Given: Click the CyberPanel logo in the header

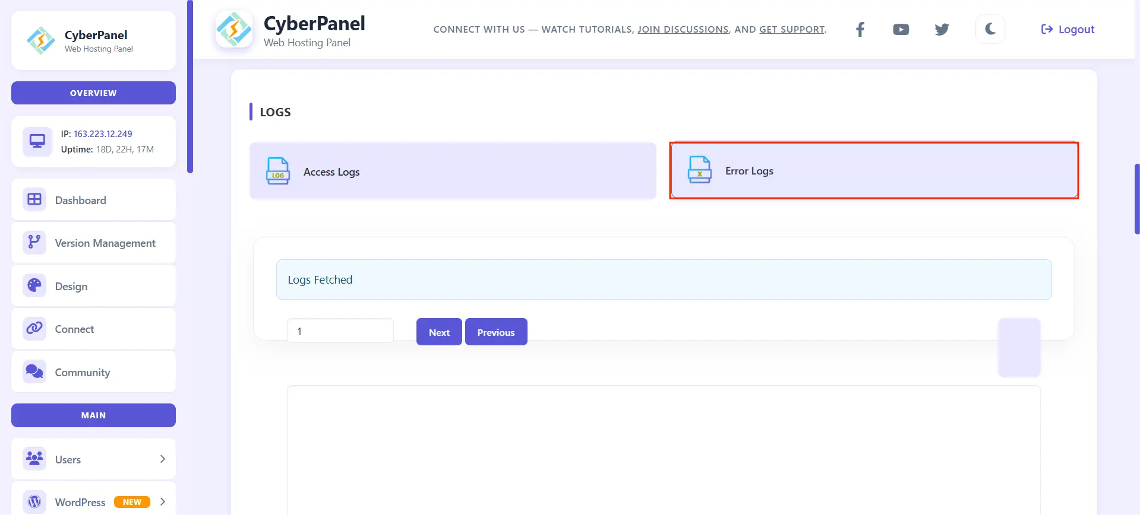Looking at the screenshot, I should tap(234, 29).
